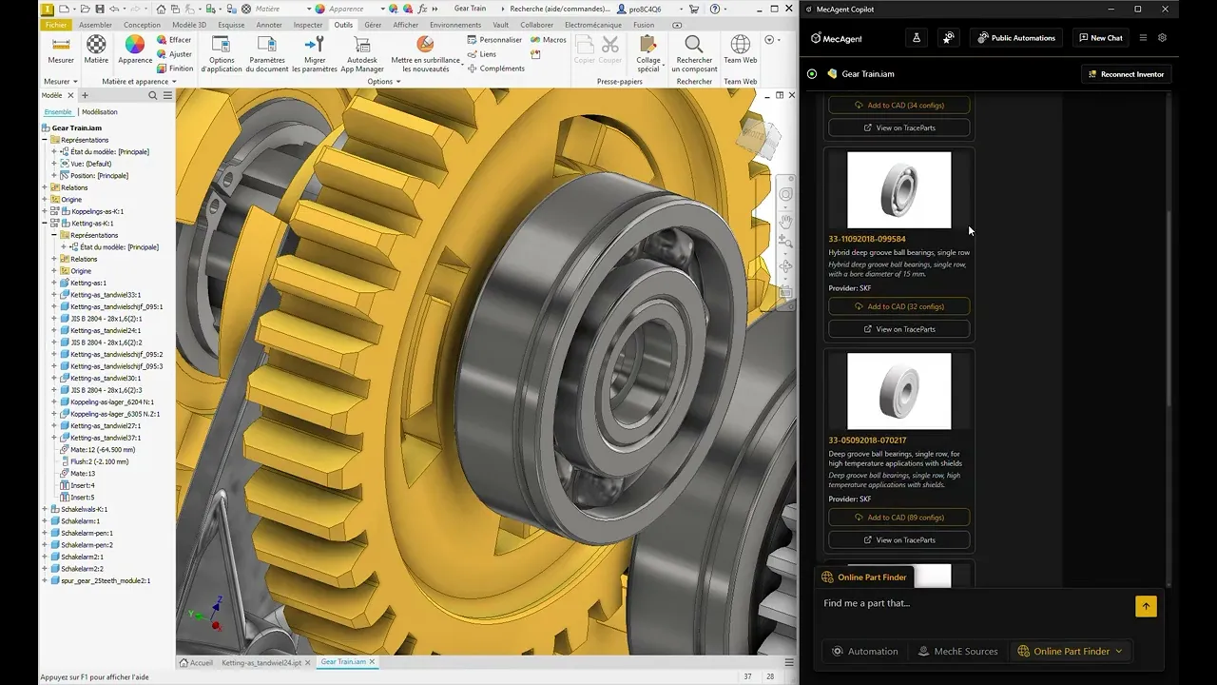Open the Inspecter ribbon tab
1217x685 pixels.
point(308,25)
